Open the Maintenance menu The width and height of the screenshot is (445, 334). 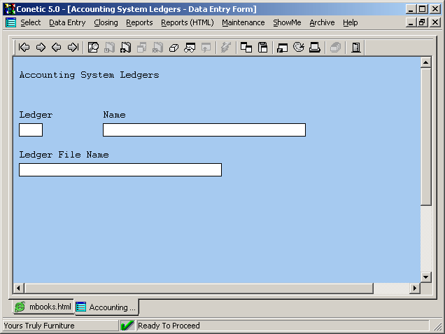[x=243, y=22]
